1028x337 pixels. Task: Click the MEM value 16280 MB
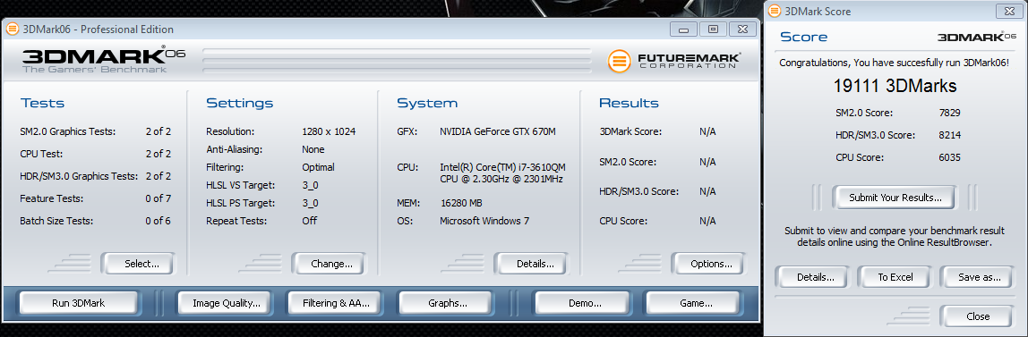point(461,203)
